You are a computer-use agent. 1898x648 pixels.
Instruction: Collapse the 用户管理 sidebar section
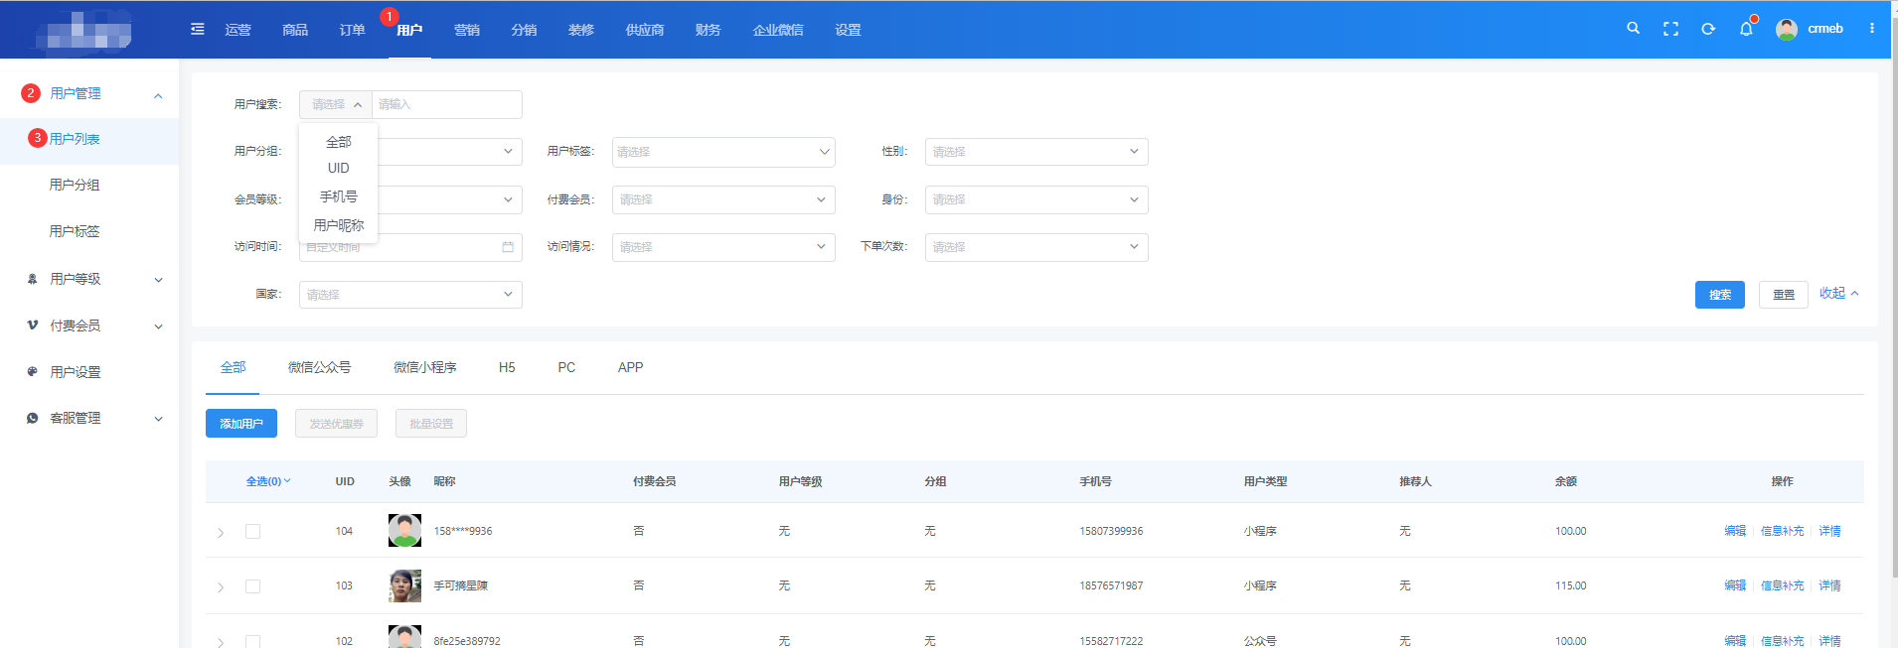click(89, 94)
